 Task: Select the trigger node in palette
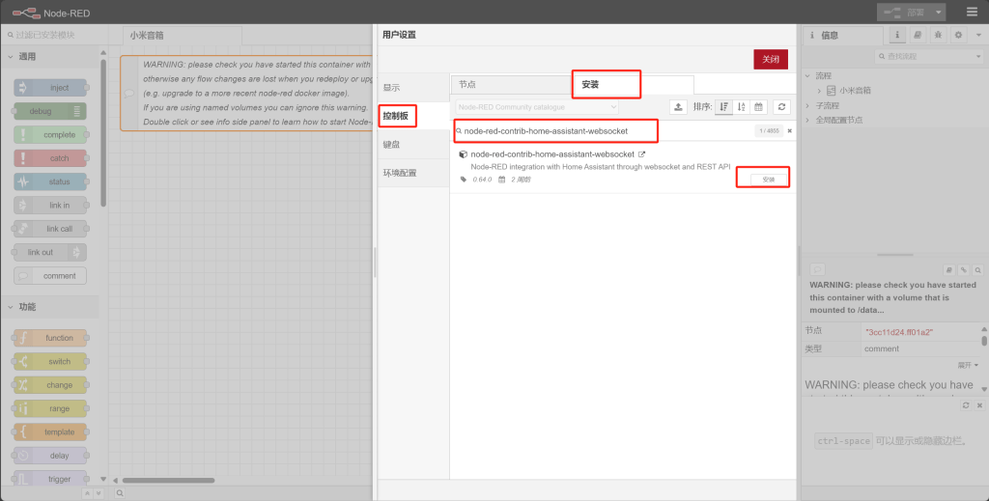click(50, 479)
